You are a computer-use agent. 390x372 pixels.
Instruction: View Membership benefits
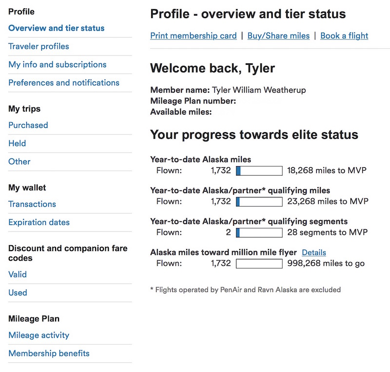point(49,353)
